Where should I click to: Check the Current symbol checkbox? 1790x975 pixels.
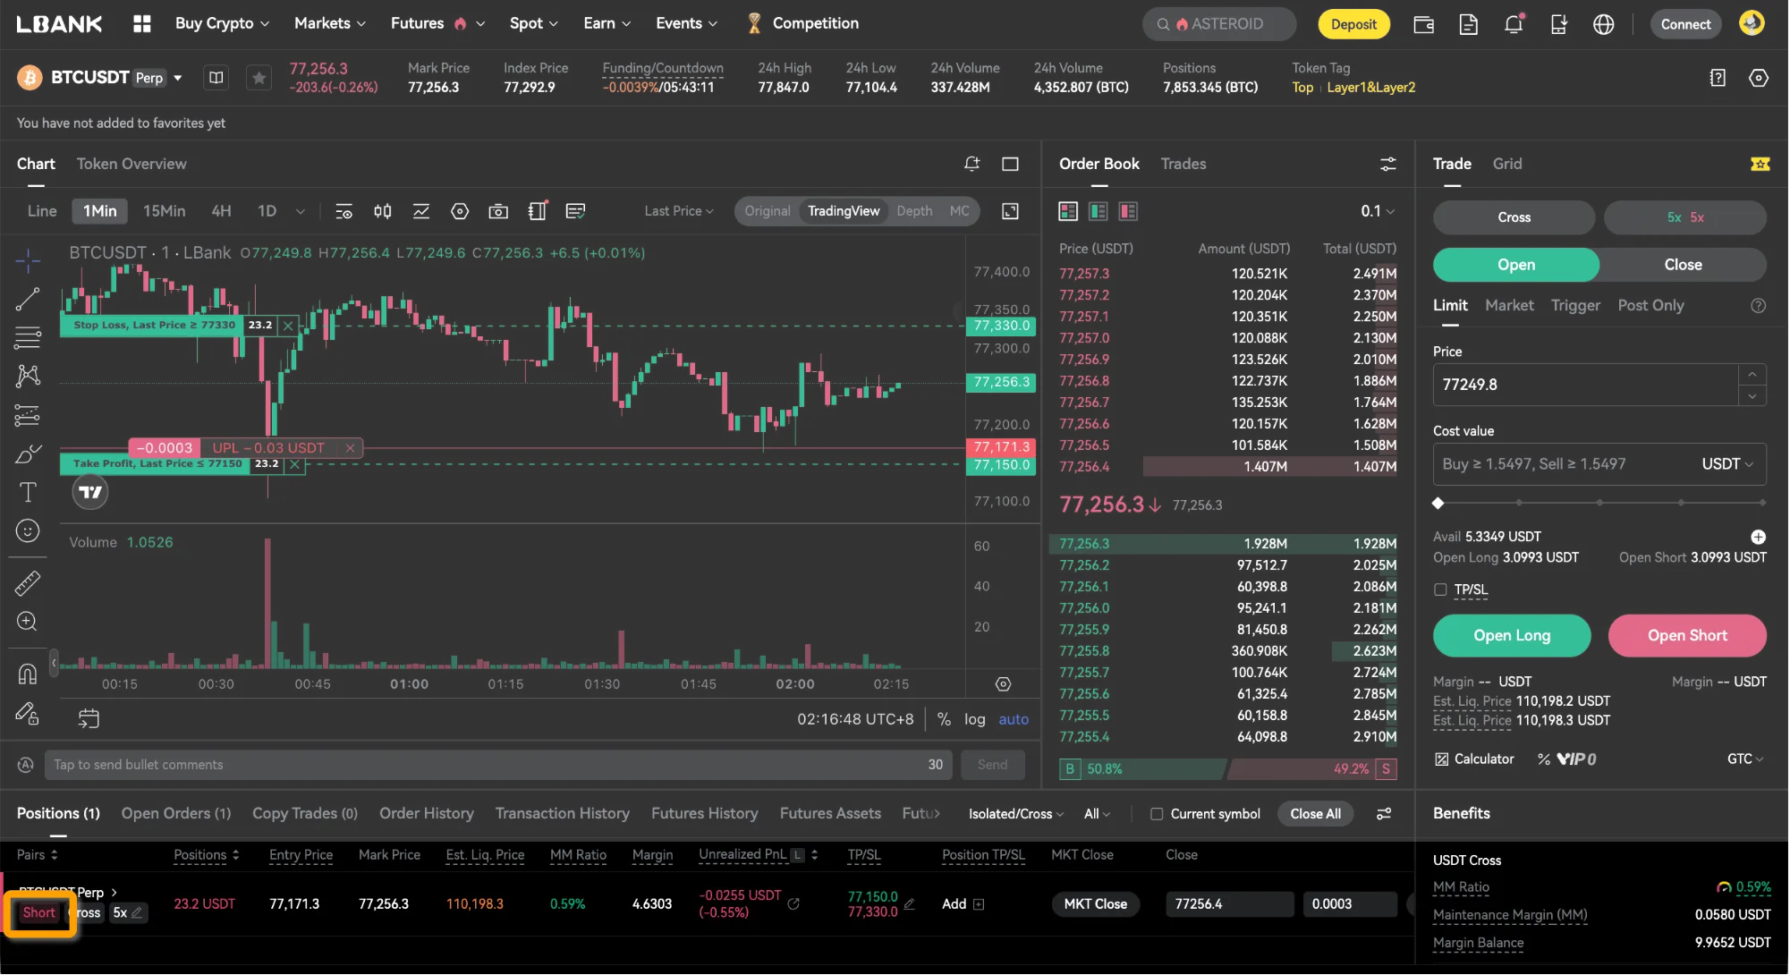[1157, 814]
